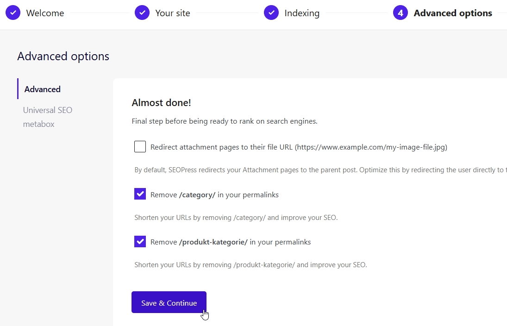Image resolution: width=507 pixels, height=326 pixels.
Task: Click the Your site step checkmark icon
Action: (142, 13)
